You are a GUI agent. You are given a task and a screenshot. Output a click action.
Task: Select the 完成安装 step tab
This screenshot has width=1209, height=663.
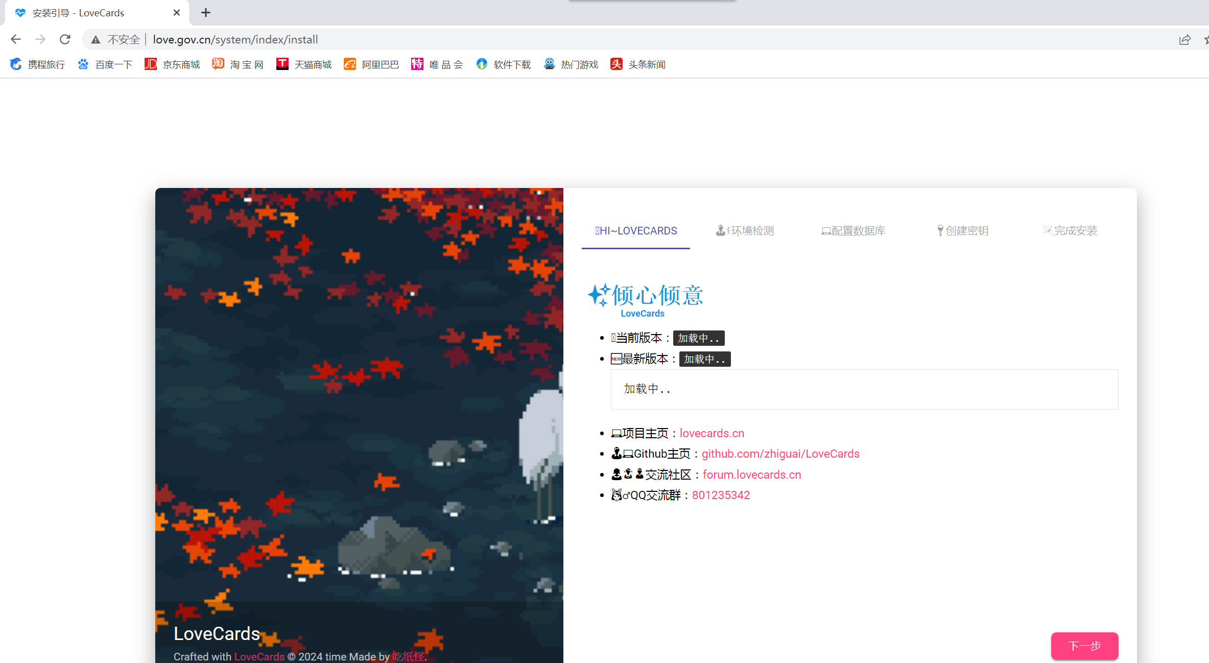[x=1070, y=231]
